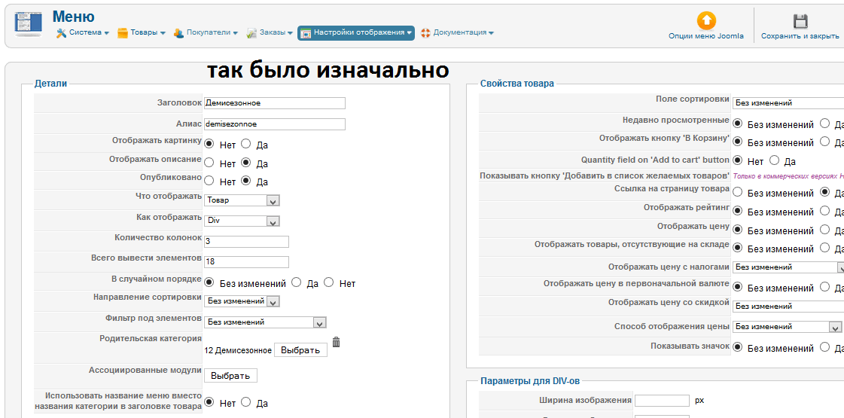Image resolution: width=844 pixels, height=418 pixels.
Task: Click the lifebuoy icon beside Документация
Action: click(x=426, y=33)
